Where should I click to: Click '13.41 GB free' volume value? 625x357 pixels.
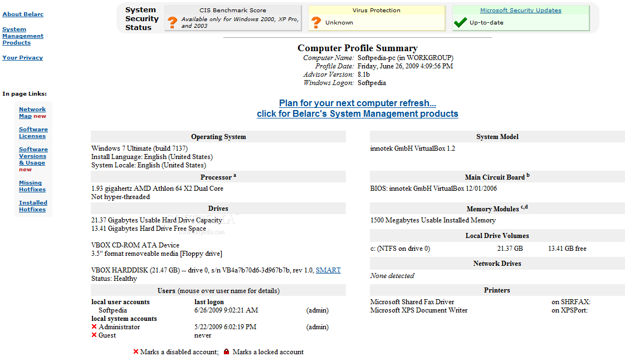pos(567,249)
